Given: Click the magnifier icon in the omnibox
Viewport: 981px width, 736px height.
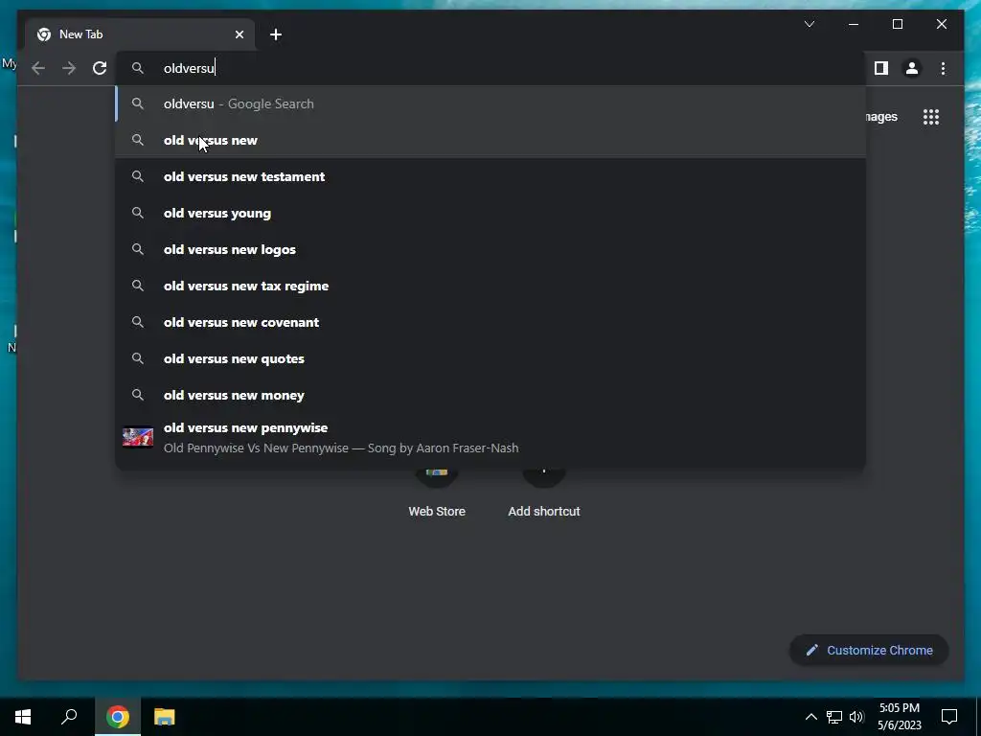Looking at the screenshot, I should coord(138,68).
